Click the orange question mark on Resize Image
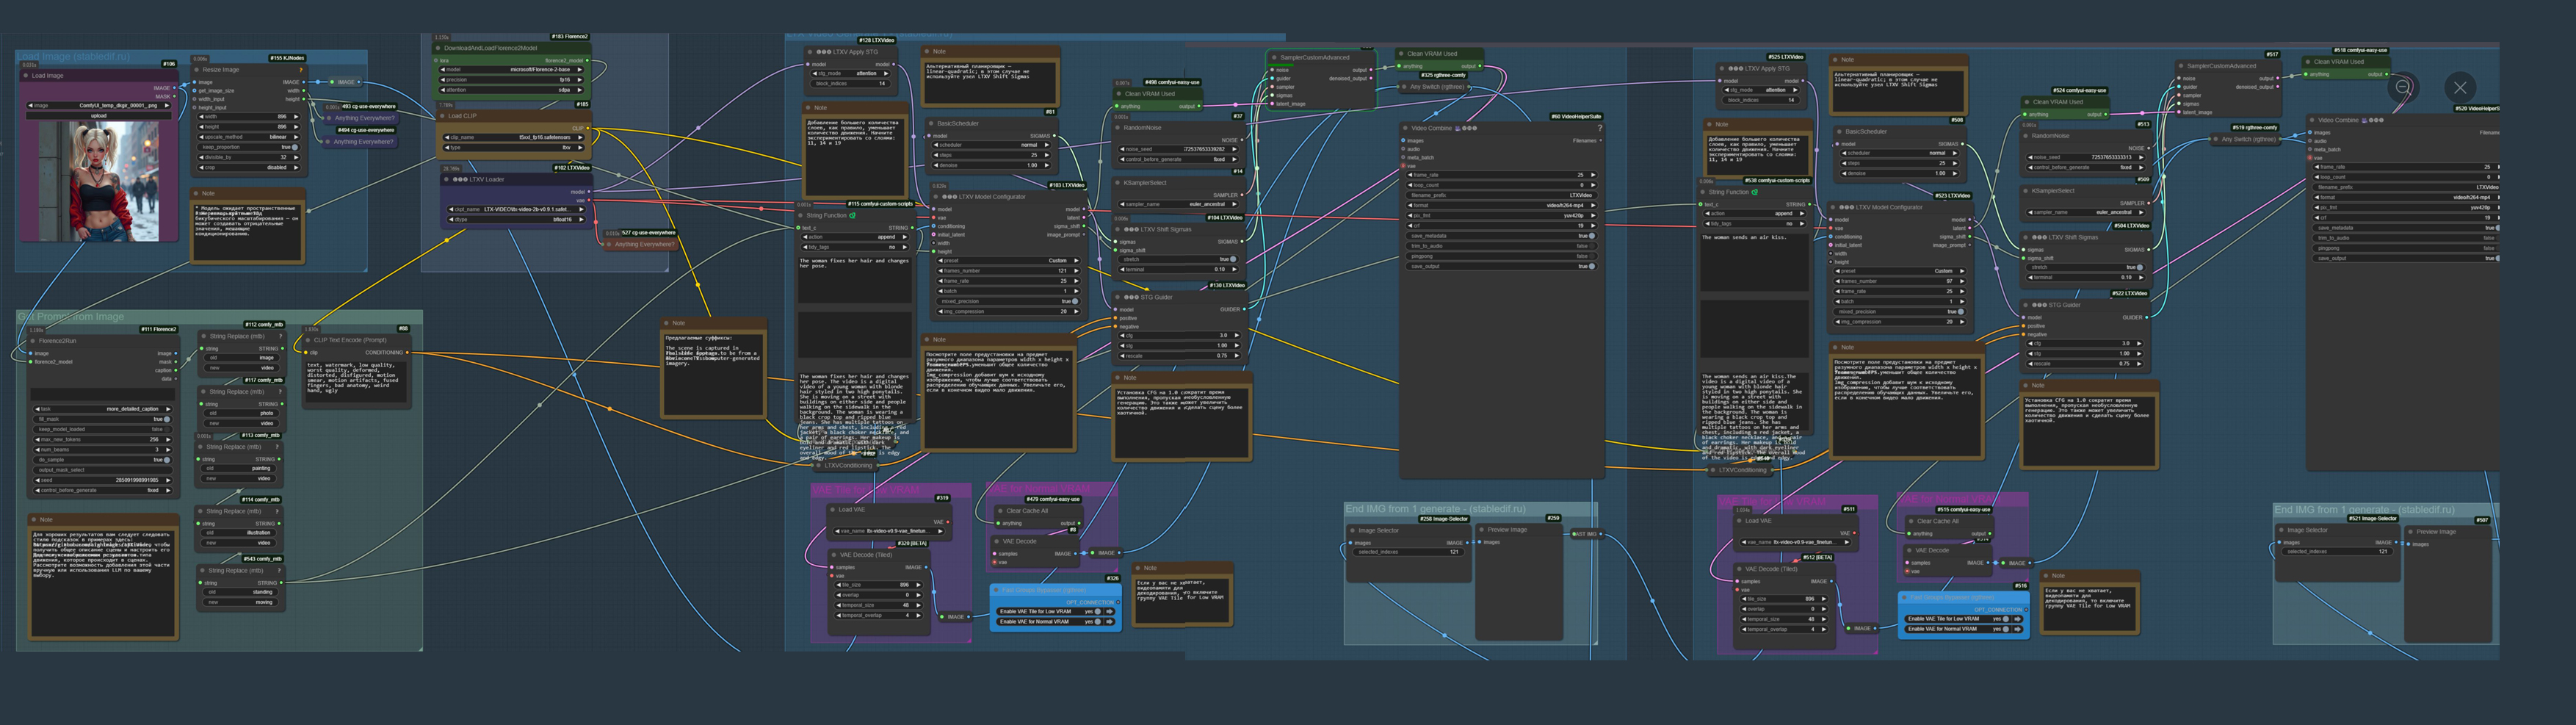The image size is (2576, 725). click(x=301, y=70)
